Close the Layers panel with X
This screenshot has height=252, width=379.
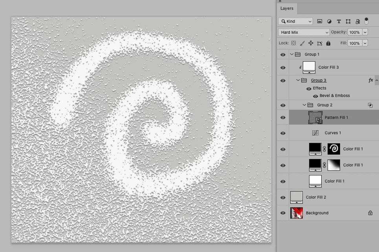click(x=280, y=1)
